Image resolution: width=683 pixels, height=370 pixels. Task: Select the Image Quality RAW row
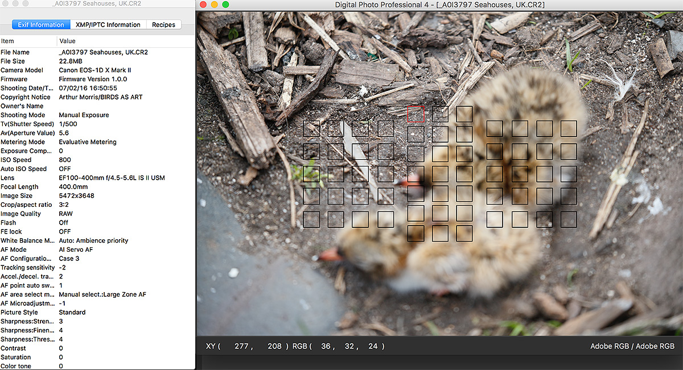click(97, 214)
